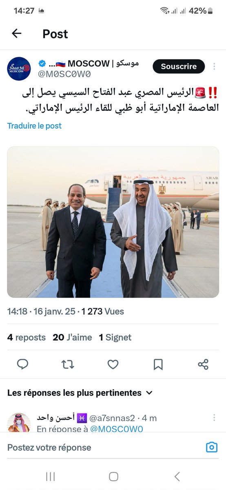Open the reply's three-dot menu from a7snnas2
This screenshot has height=490, width=226.
pyautogui.click(x=214, y=417)
